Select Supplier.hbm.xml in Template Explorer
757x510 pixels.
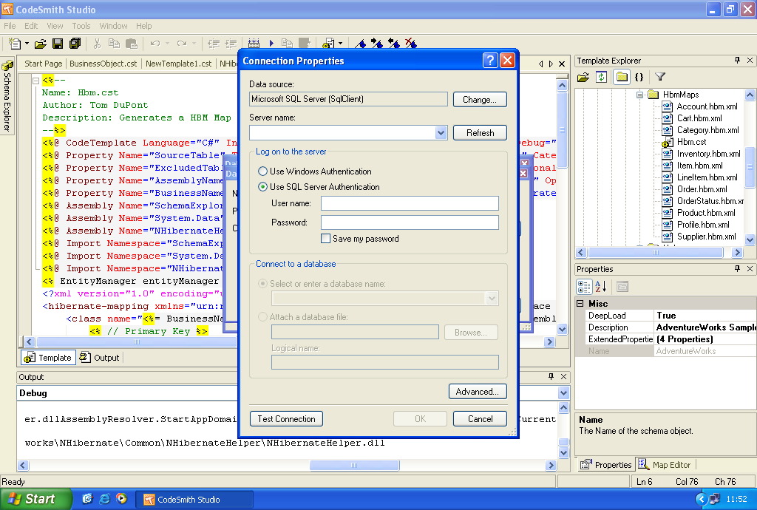pyautogui.click(x=706, y=237)
